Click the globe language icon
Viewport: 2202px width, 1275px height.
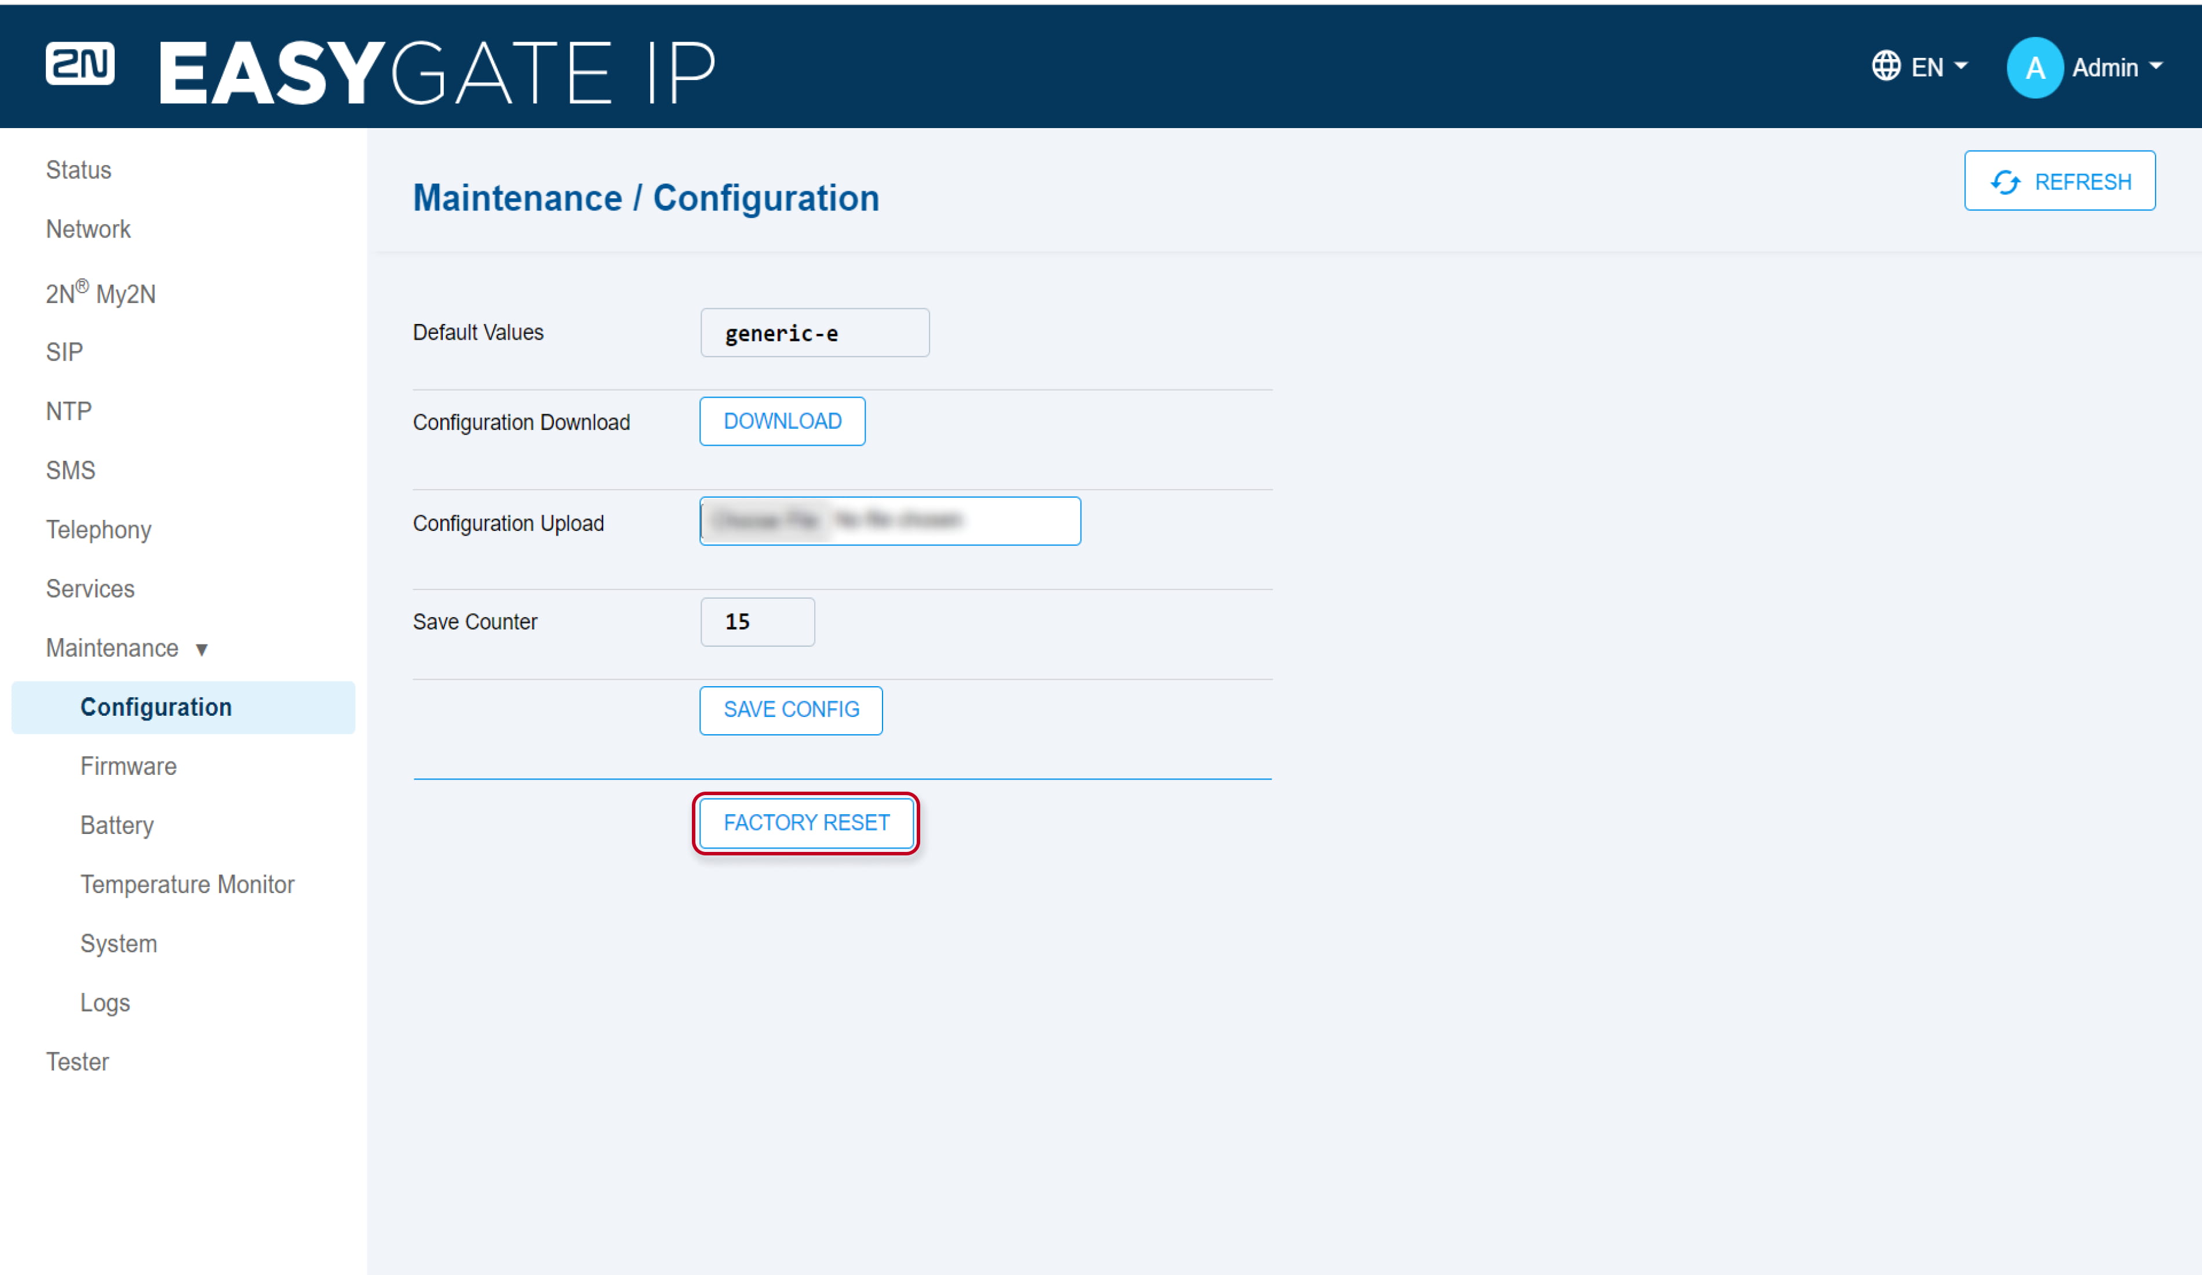coord(1886,65)
